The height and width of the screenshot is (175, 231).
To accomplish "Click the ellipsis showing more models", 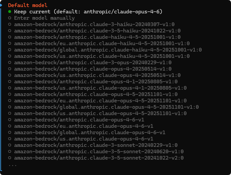I will pos(12,164).
